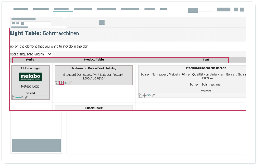Click Variants under Produktgruppentext Bohren
258x166 pixels.
[x=206, y=91]
